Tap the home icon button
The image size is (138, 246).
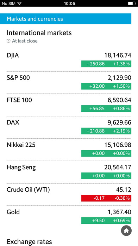click(x=126, y=230)
